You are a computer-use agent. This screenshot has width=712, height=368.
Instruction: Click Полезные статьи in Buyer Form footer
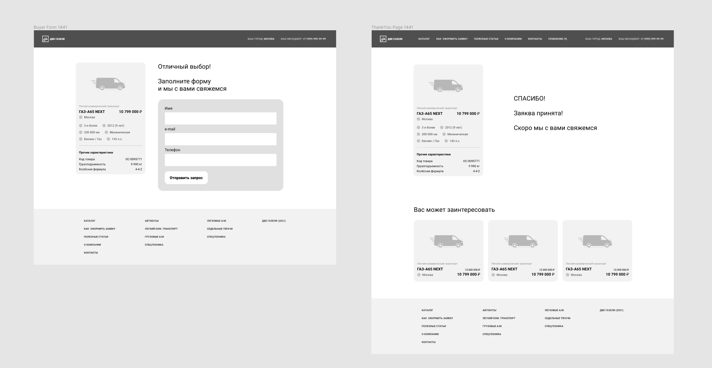click(x=96, y=237)
